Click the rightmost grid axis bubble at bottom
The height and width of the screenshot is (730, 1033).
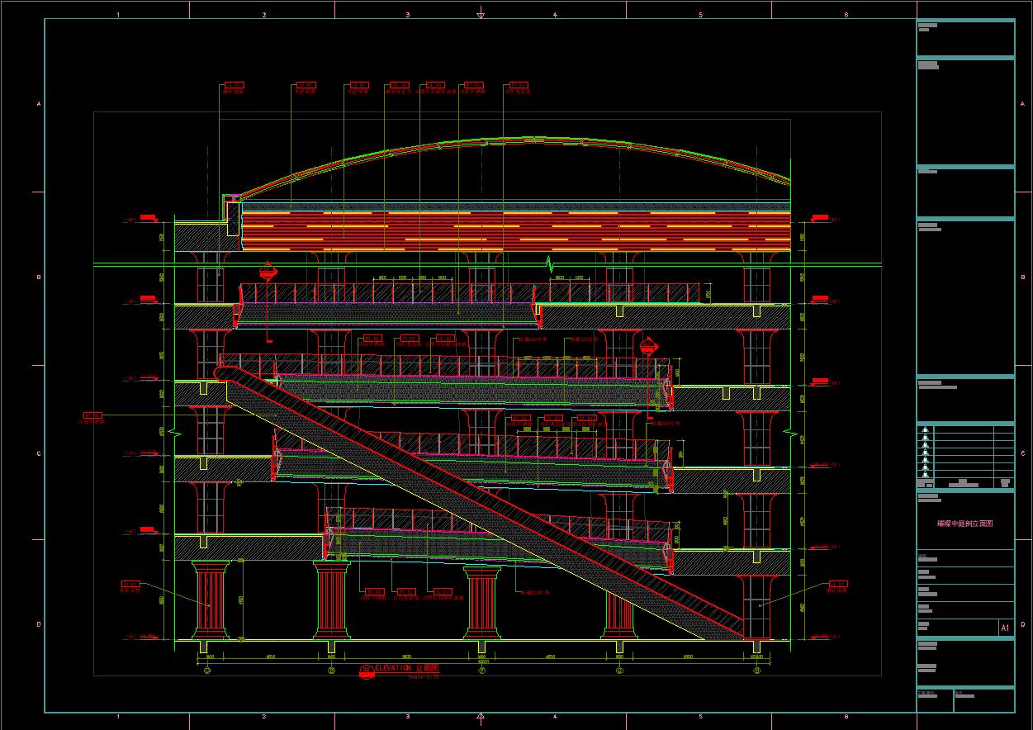click(756, 671)
